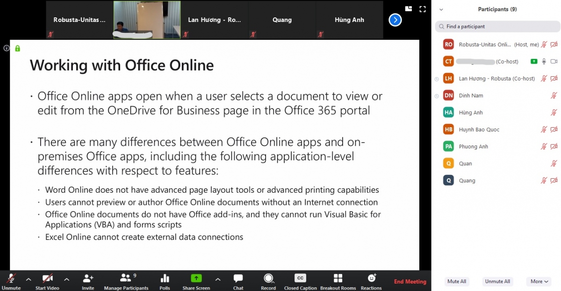Select the Quang video tile in the top strip

282,20
